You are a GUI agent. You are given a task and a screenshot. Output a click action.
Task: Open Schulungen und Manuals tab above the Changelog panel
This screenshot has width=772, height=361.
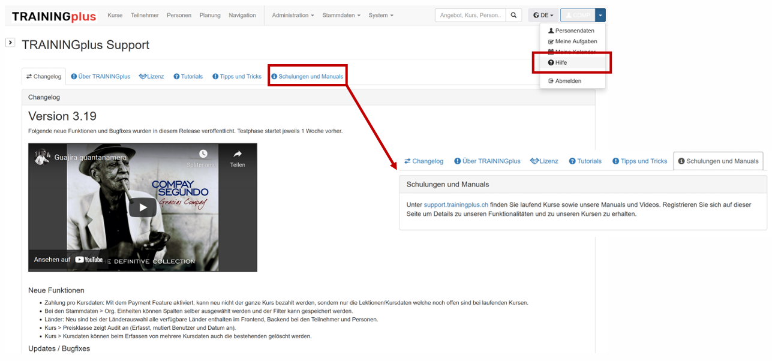coord(307,77)
